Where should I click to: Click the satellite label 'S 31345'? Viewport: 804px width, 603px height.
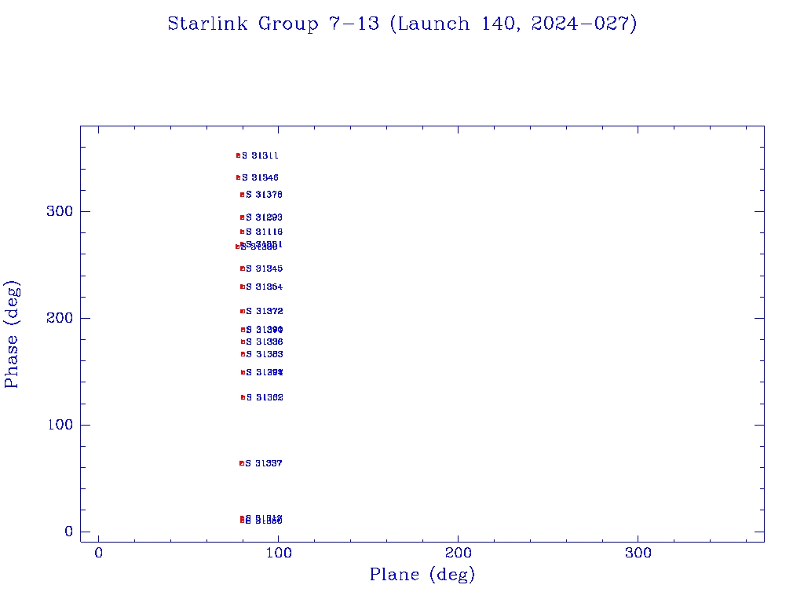tap(264, 269)
